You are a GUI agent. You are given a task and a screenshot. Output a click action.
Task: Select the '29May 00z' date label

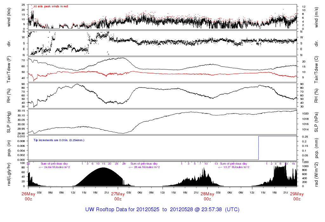297,196
